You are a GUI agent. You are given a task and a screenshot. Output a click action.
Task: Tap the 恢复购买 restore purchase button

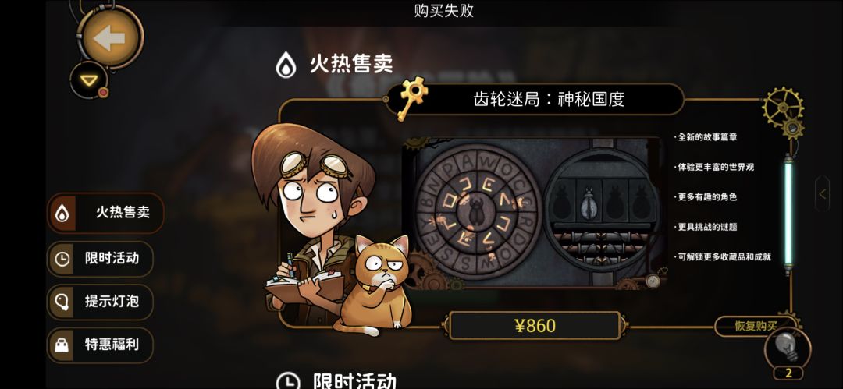point(756,326)
